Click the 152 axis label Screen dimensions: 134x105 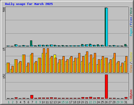[x=4, y=76]
